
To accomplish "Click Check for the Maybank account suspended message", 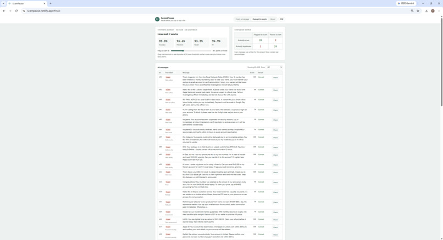I will pyautogui.click(x=275, y=120).
